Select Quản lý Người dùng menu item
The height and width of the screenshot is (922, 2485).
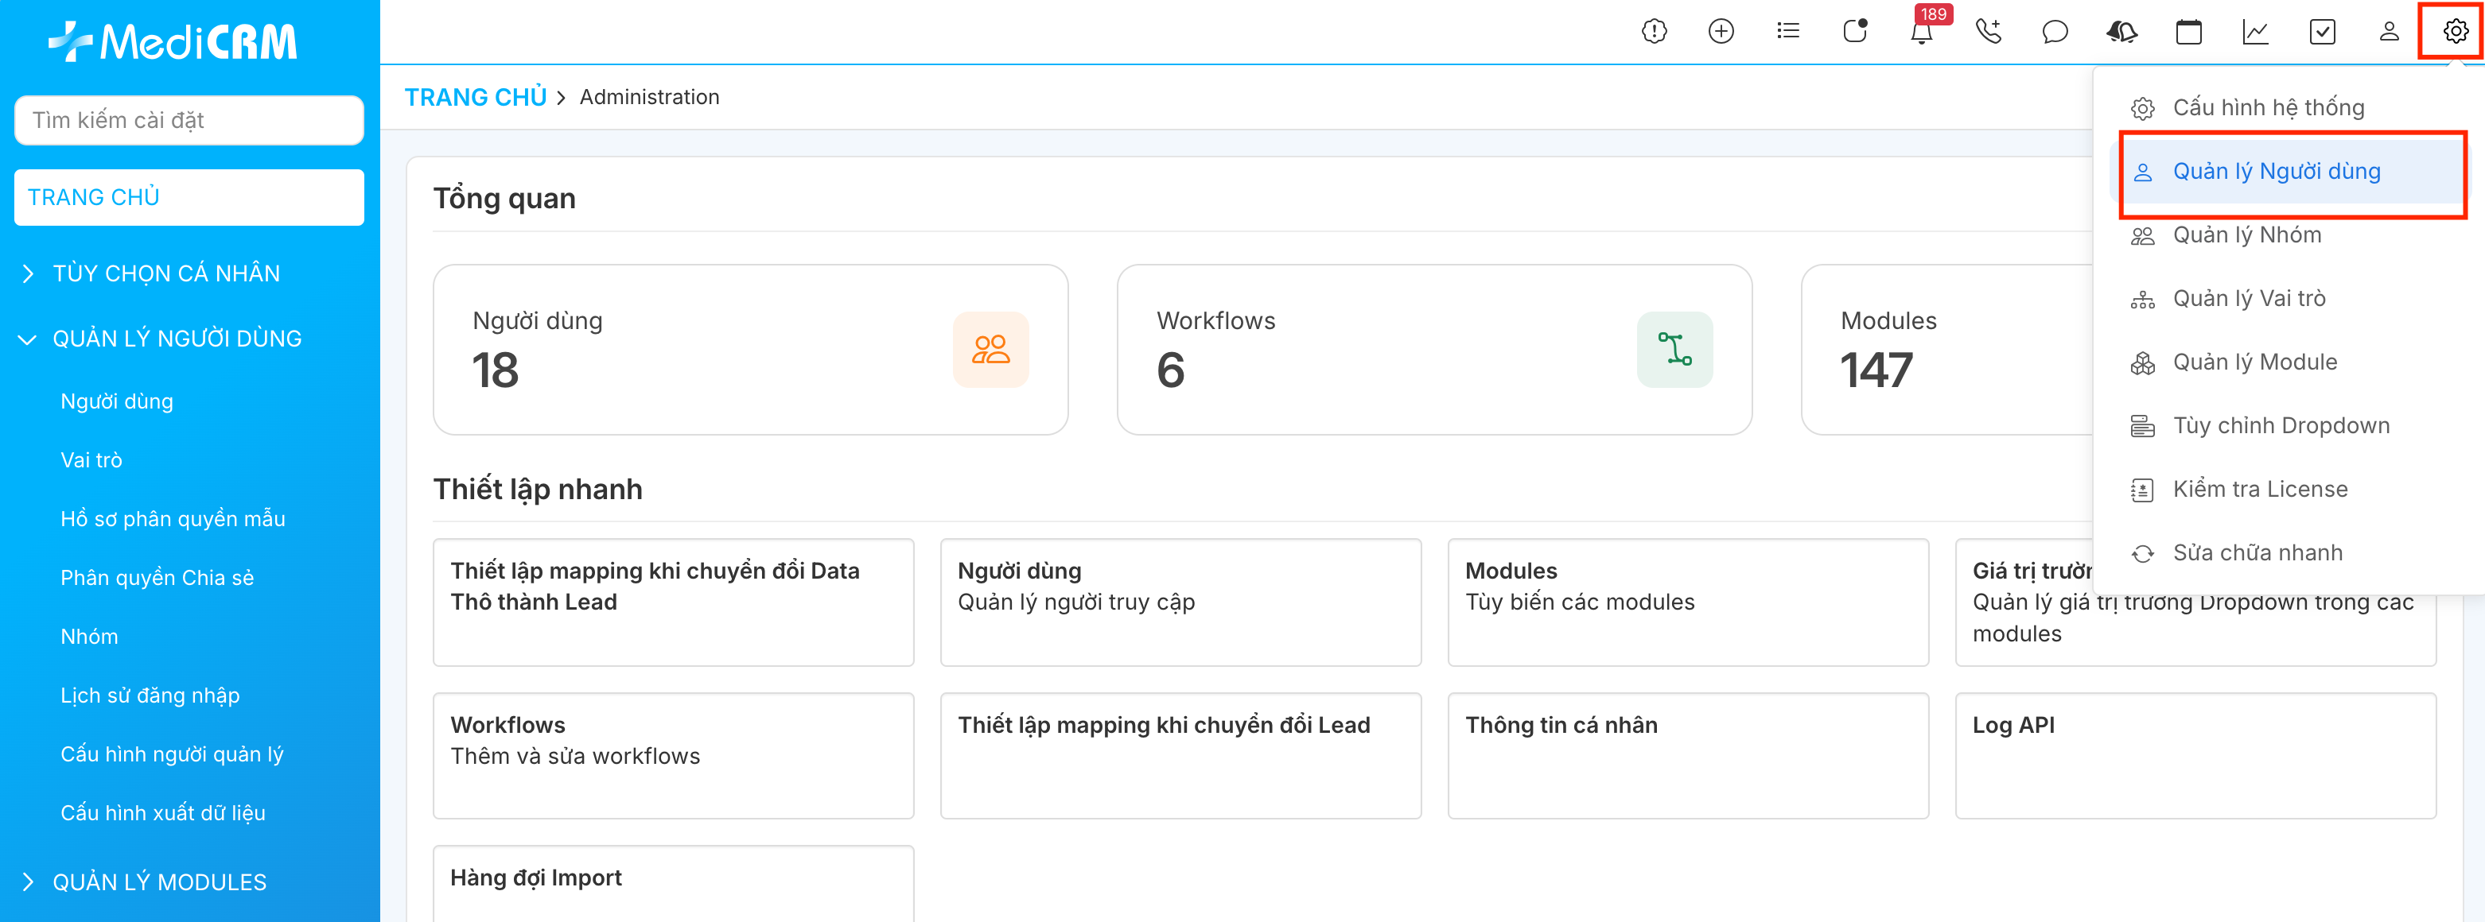coord(2276,172)
